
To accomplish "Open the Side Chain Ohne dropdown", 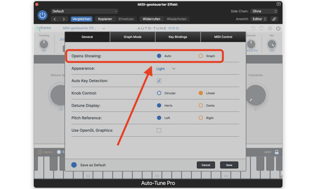I will pos(264,11).
